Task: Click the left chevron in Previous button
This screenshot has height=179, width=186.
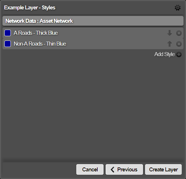Action: (113, 170)
